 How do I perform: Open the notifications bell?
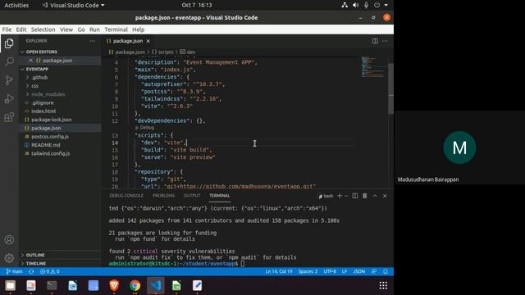click(x=386, y=271)
